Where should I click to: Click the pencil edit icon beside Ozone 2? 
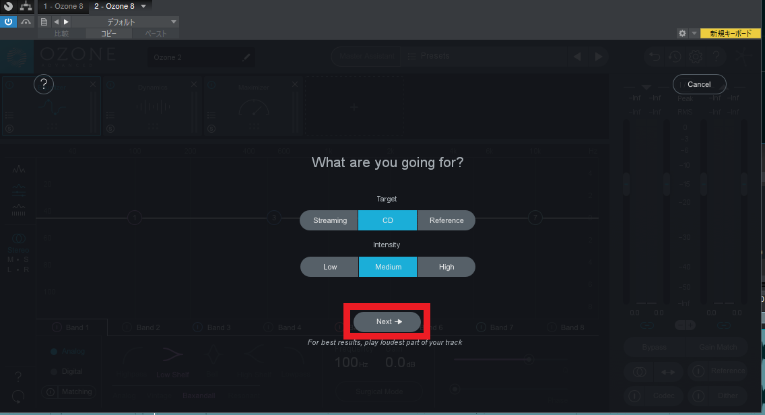click(246, 57)
